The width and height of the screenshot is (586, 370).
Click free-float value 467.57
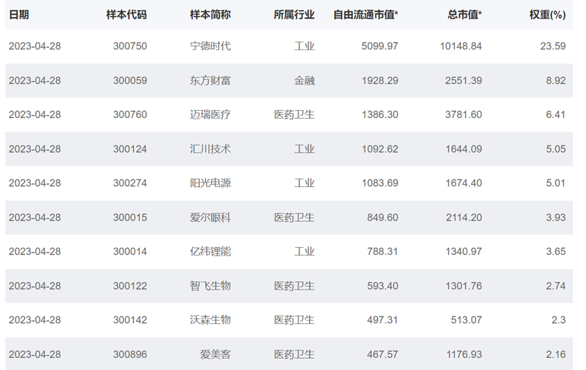click(x=383, y=354)
